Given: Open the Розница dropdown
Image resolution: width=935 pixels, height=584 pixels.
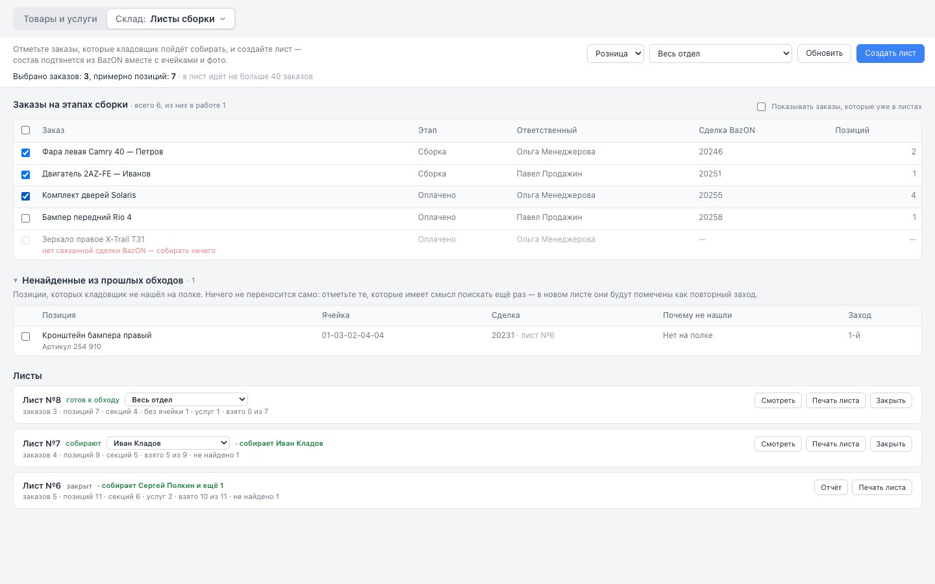Looking at the screenshot, I should (616, 53).
